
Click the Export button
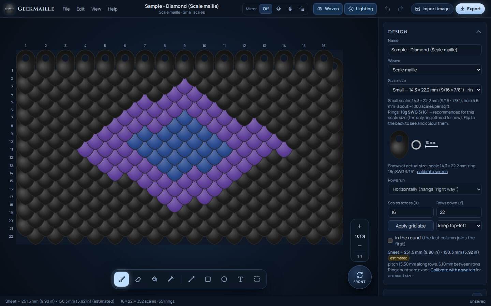click(470, 9)
